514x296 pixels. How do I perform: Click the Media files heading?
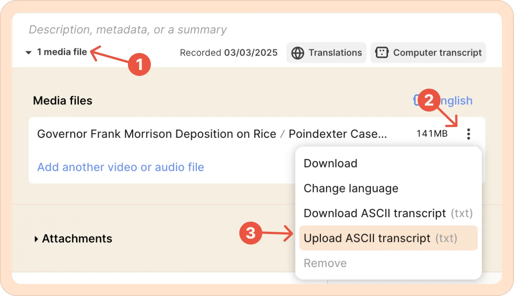62,101
